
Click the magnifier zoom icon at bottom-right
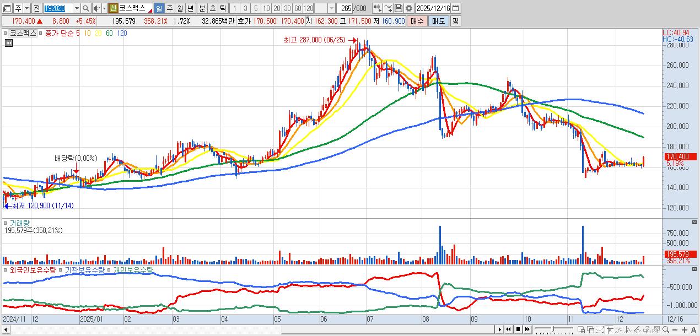pos(666,329)
